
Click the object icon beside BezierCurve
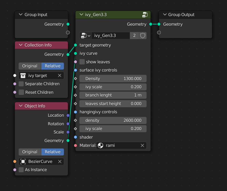(x=23, y=162)
